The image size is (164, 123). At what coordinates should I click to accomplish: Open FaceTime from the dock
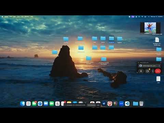[52, 104]
